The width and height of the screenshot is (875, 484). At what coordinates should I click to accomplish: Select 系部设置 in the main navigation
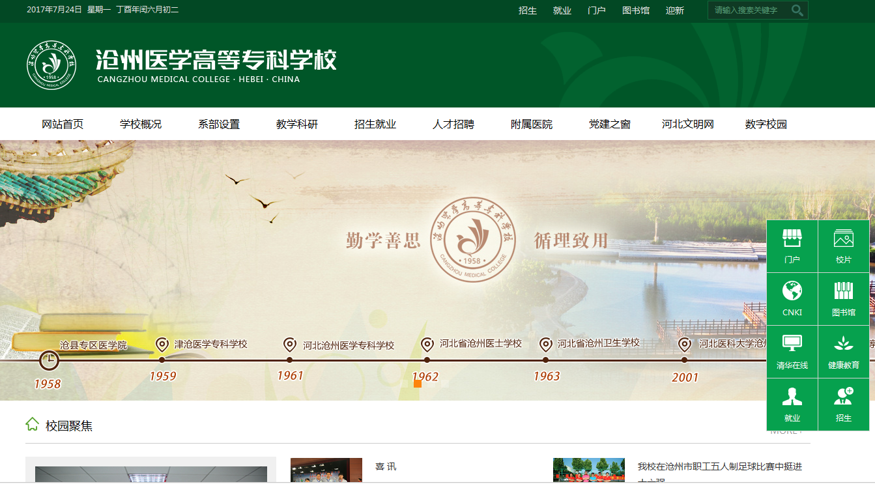coord(219,124)
